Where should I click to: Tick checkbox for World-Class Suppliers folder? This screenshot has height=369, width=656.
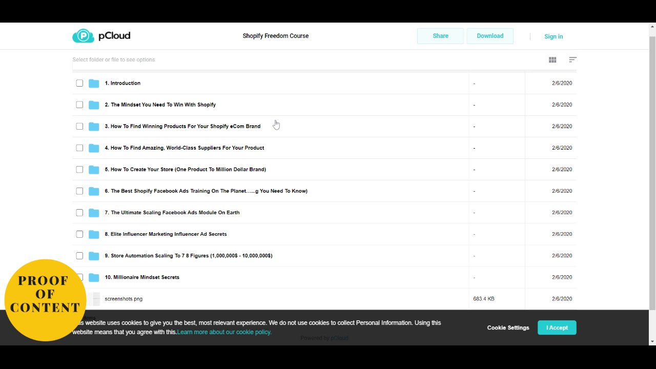[x=79, y=148]
